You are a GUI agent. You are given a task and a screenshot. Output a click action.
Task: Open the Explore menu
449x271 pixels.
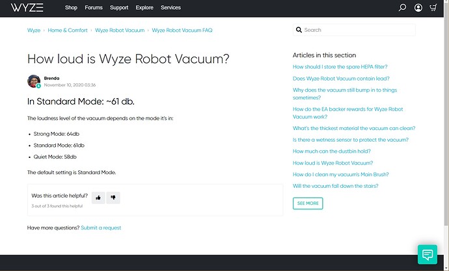(x=144, y=8)
